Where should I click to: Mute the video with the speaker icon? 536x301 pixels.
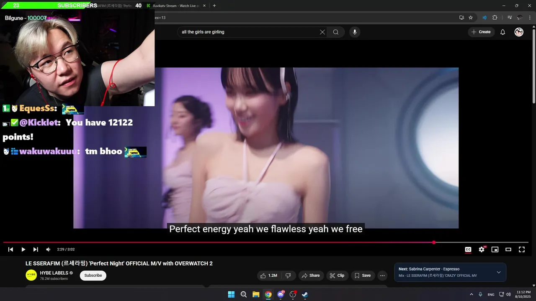(48, 250)
